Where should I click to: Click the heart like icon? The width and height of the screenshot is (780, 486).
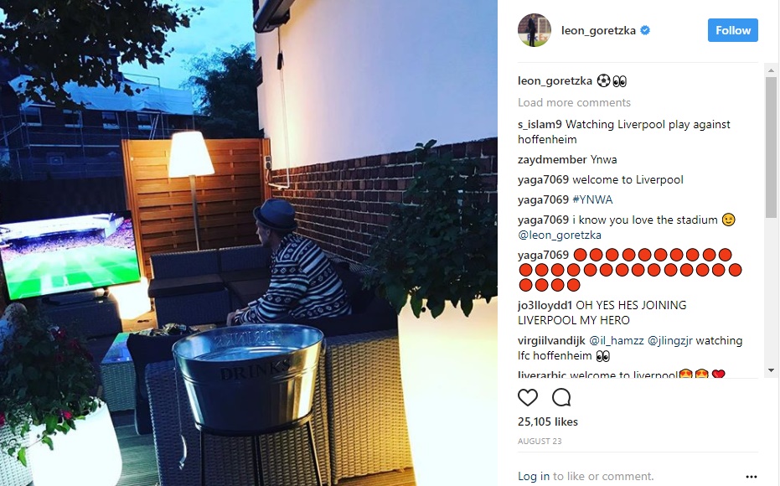527,397
